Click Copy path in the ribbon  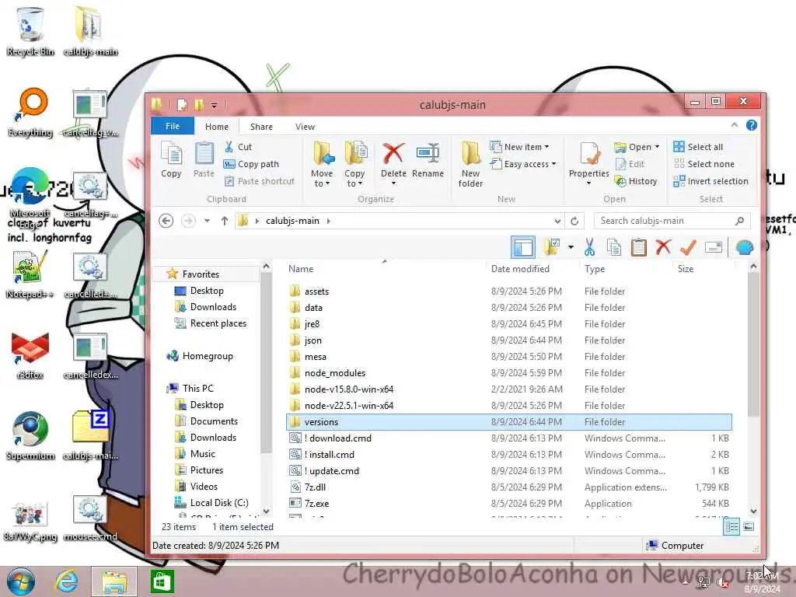coord(251,164)
